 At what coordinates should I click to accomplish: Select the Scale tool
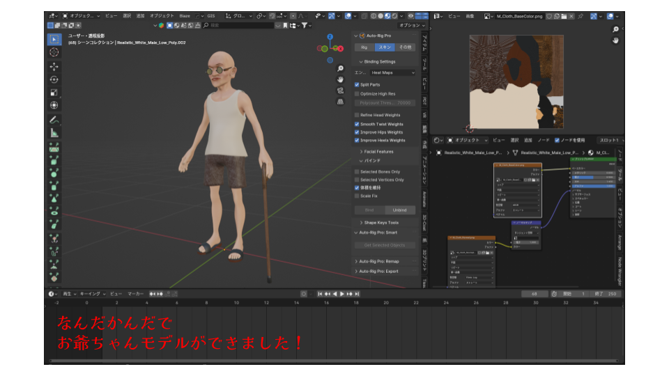pyautogui.click(x=54, y=92)
